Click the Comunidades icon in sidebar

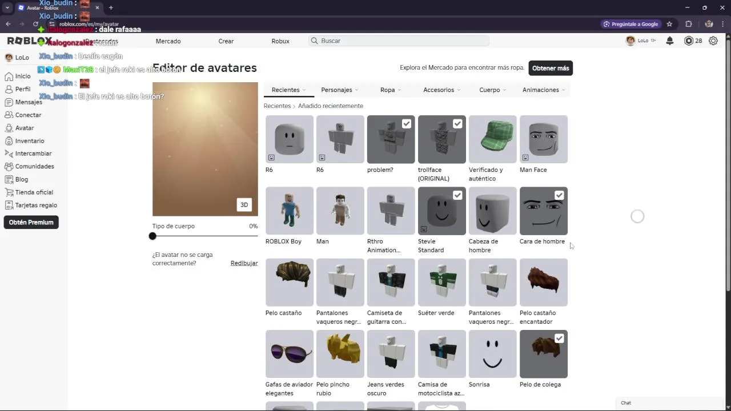tap(9, 166)
